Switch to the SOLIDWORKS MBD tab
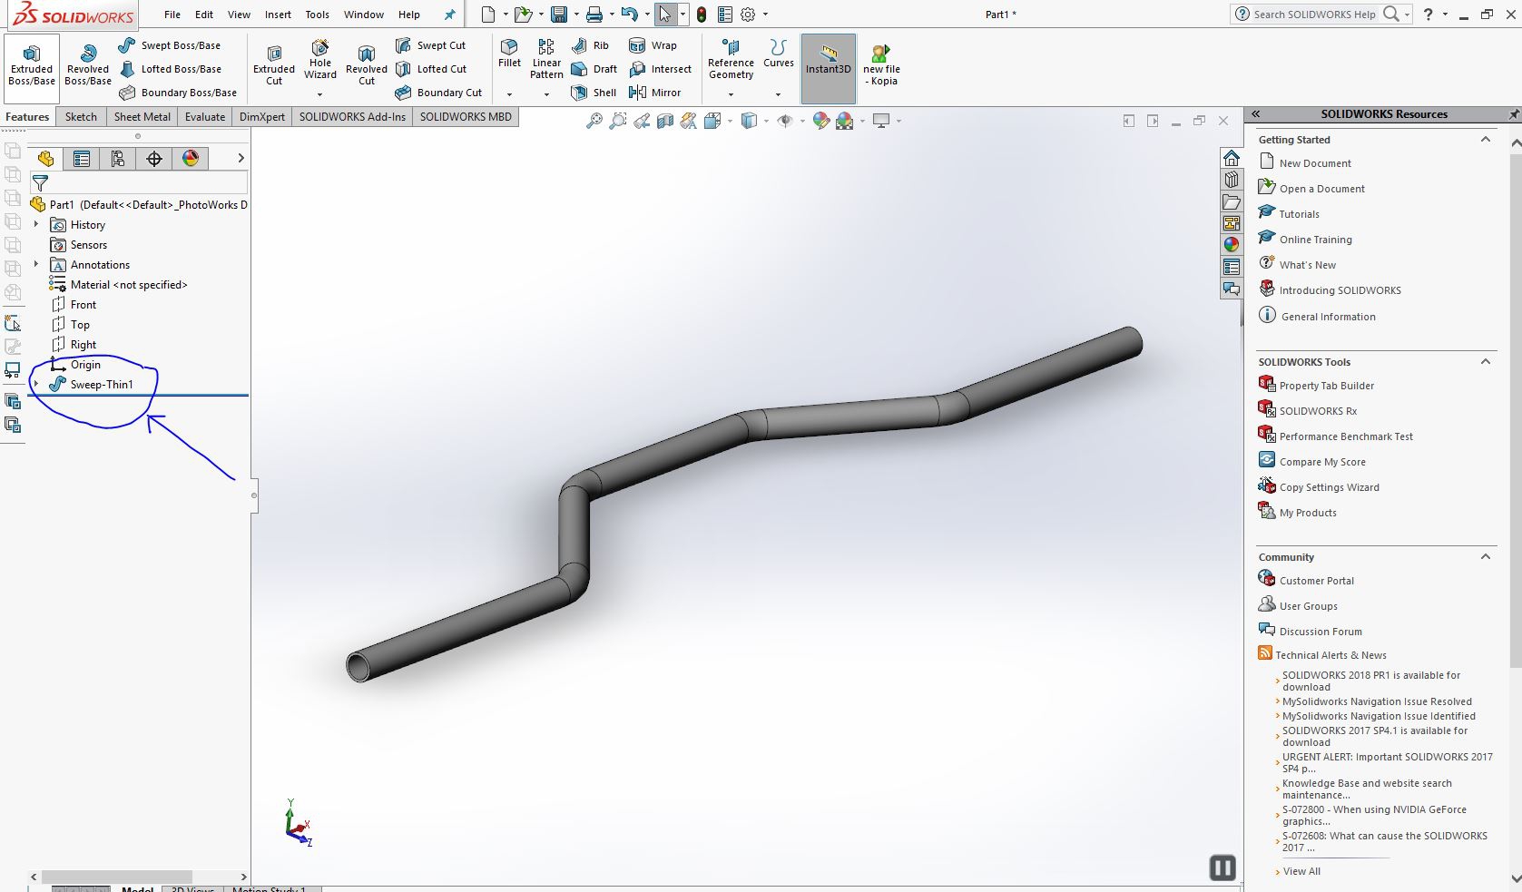The image size is (1522, 892). pyautogui.click(x=466, y=116)
